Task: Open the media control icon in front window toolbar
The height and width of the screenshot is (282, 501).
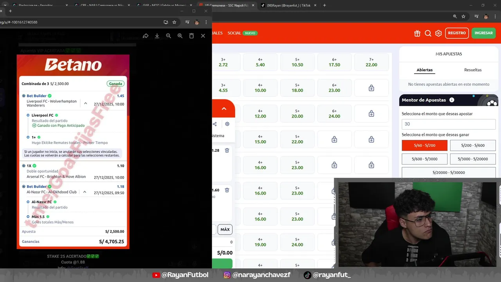Action: click(187, 22)
